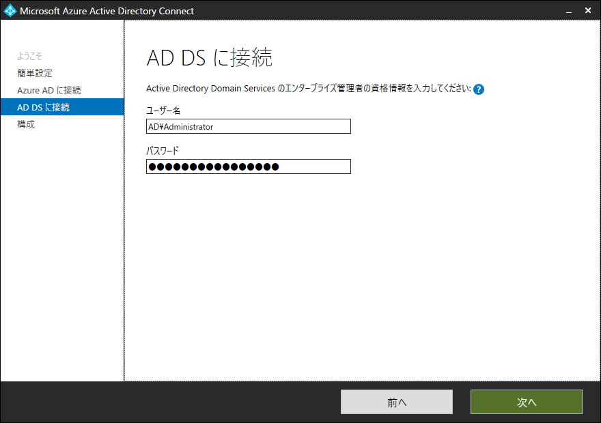Click the 次へ button

[x=527, y=402]
